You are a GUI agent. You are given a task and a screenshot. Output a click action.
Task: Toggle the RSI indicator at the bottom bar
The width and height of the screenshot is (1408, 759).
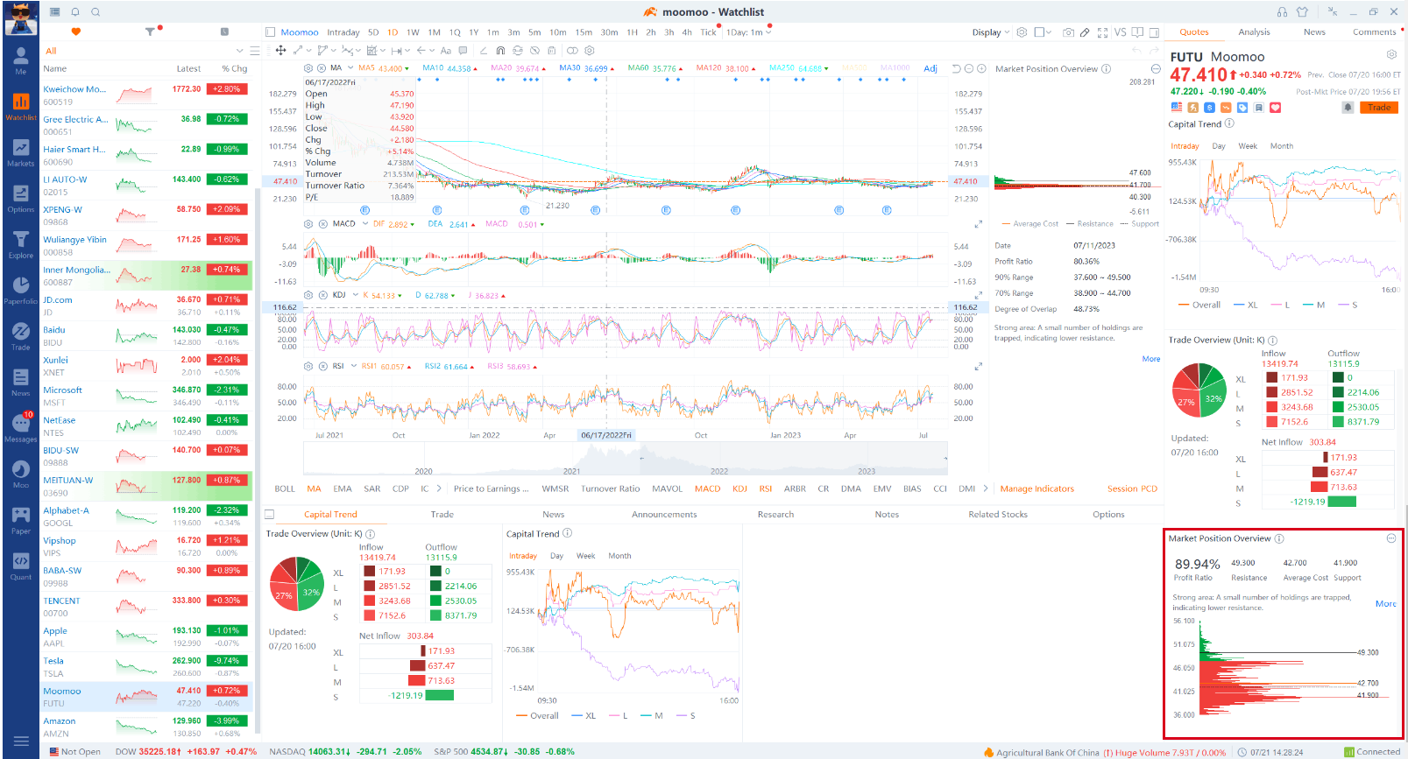766,488
